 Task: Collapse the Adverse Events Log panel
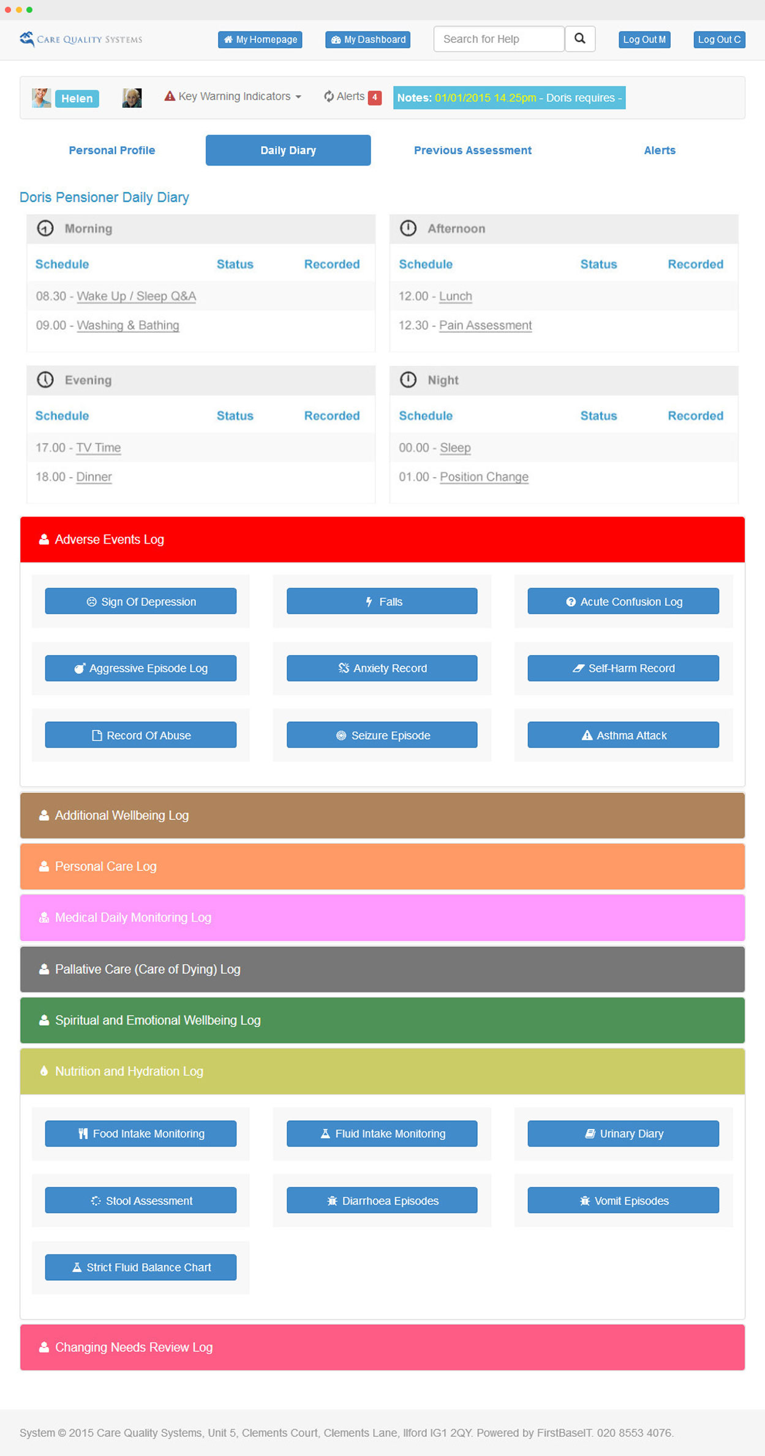click(x=110, y=540)
